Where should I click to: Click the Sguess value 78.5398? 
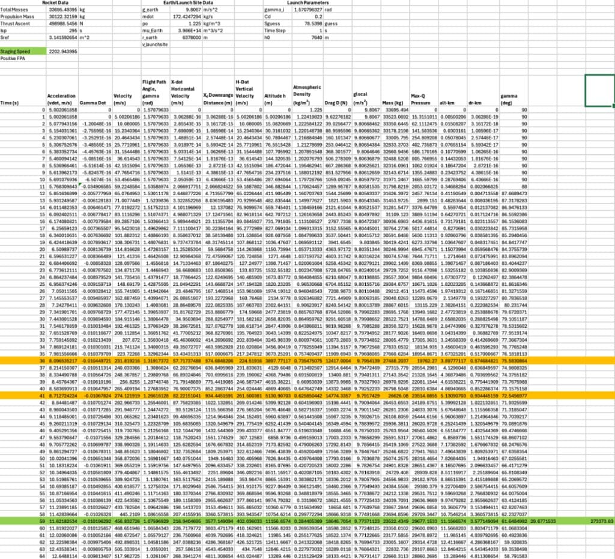click(x=313, y=23)
